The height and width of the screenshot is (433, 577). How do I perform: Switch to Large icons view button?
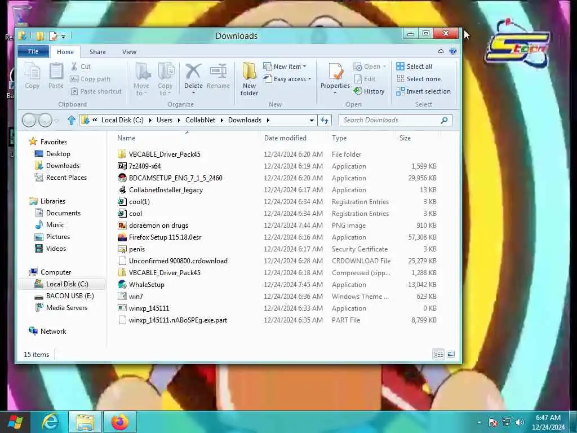[451, 354]
